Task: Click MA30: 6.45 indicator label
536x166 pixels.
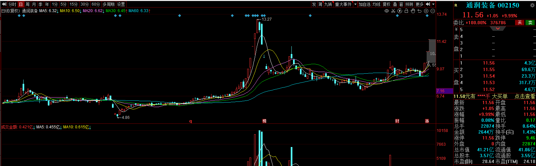Action: 117,11
